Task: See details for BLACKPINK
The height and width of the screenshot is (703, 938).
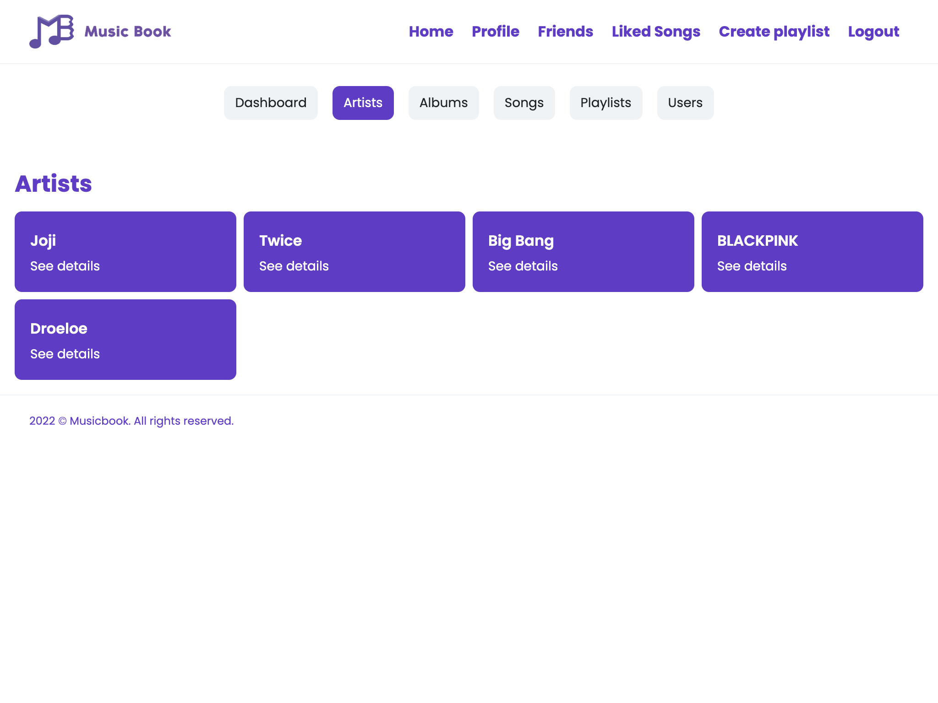Action: point(752,266)
